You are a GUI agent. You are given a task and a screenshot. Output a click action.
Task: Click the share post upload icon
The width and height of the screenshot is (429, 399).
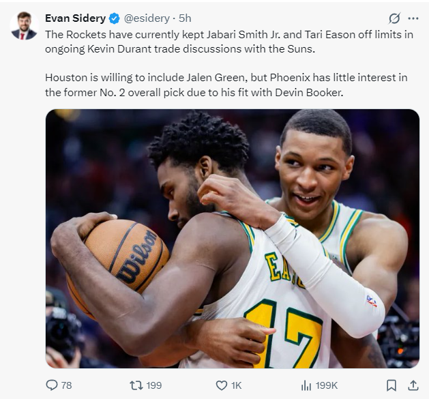412,385
